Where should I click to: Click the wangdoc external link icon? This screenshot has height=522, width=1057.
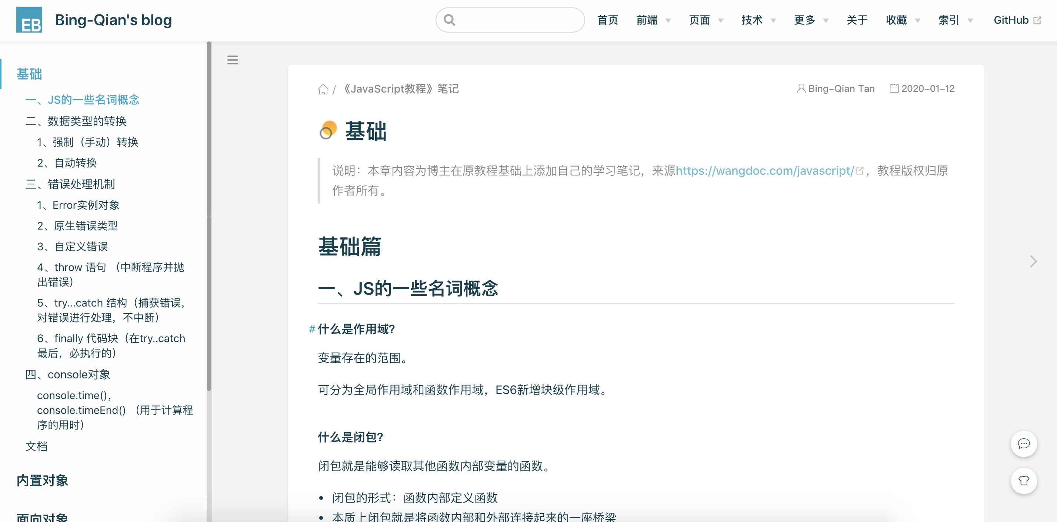(x=860, y=171)
